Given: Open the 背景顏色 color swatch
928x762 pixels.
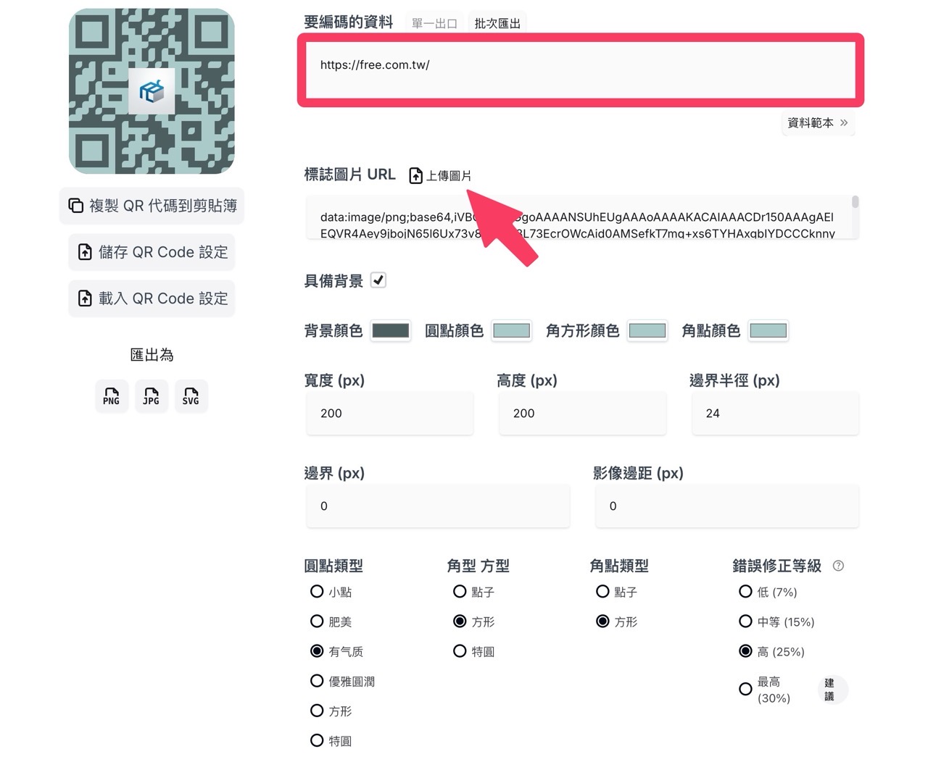Looking at the screenshot, I should coord(391,331).
